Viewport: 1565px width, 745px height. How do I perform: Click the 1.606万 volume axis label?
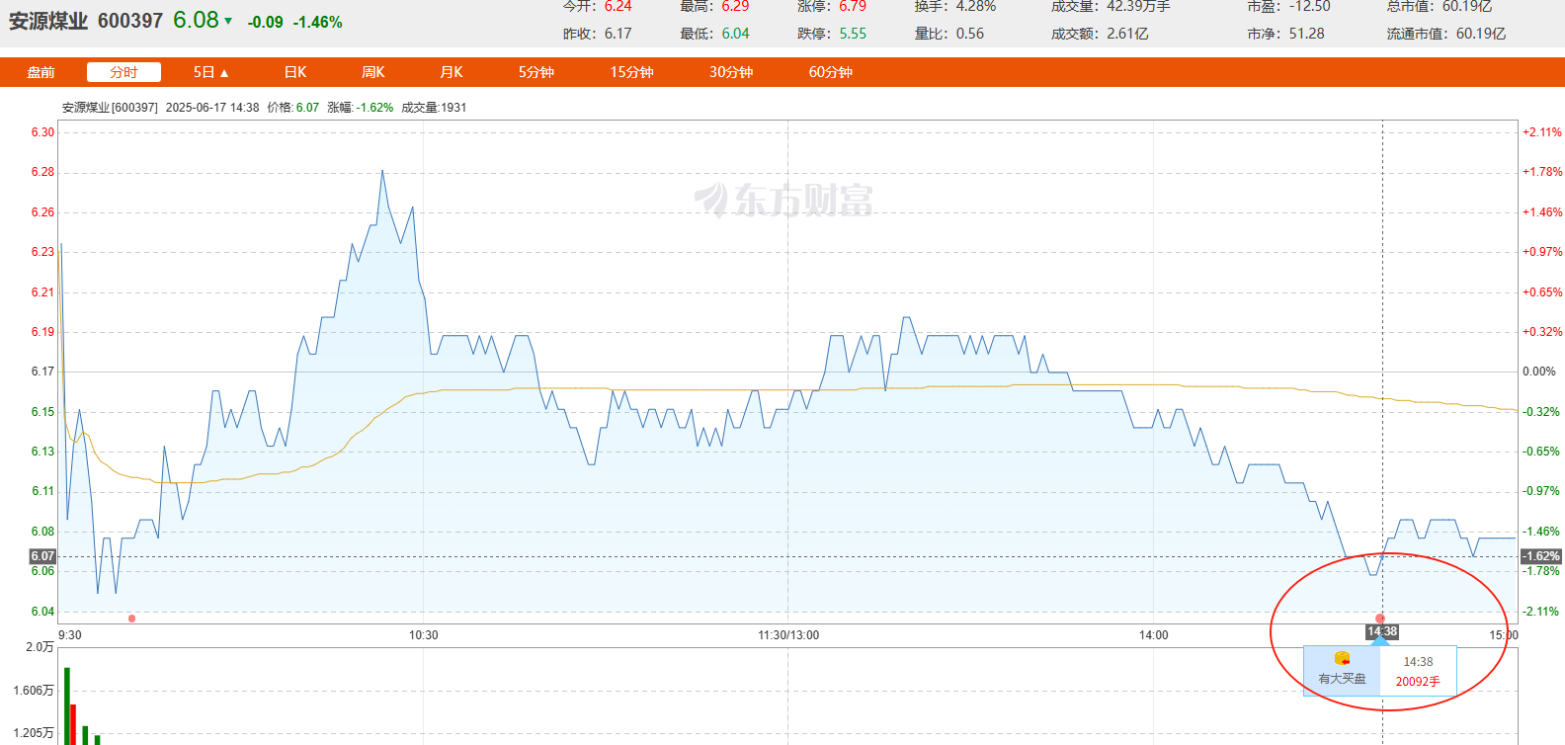pyautogui.click(x=34, y=691)
